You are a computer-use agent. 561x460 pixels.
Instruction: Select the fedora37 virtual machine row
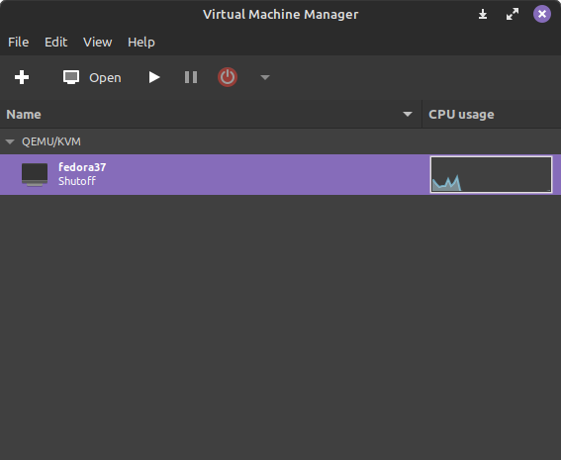[x=281, y=174]
